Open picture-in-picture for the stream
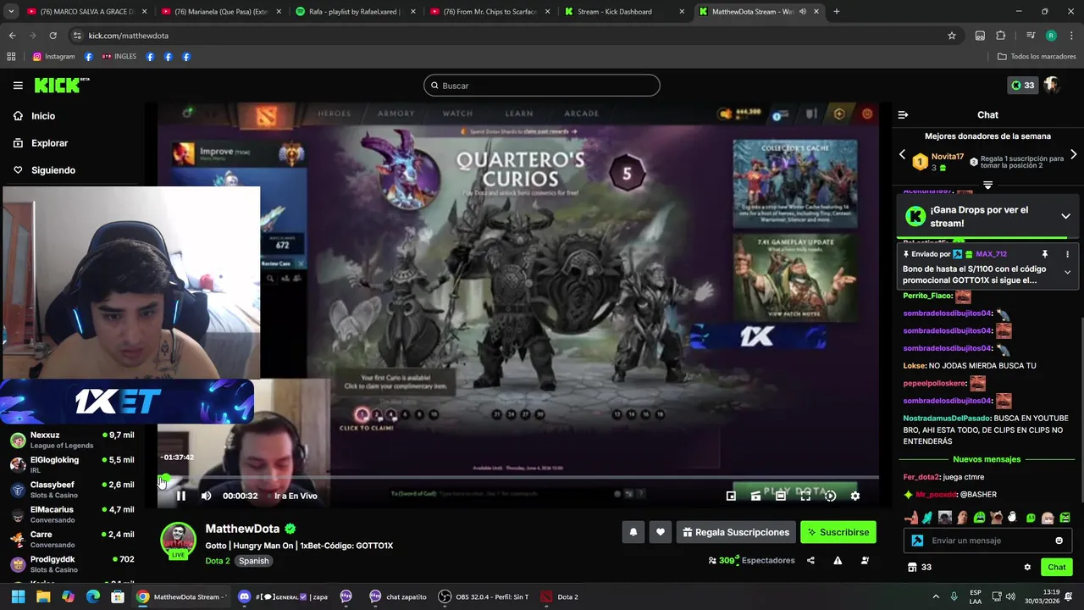The width and height of the screenshot is (1084, 610). 731,496
